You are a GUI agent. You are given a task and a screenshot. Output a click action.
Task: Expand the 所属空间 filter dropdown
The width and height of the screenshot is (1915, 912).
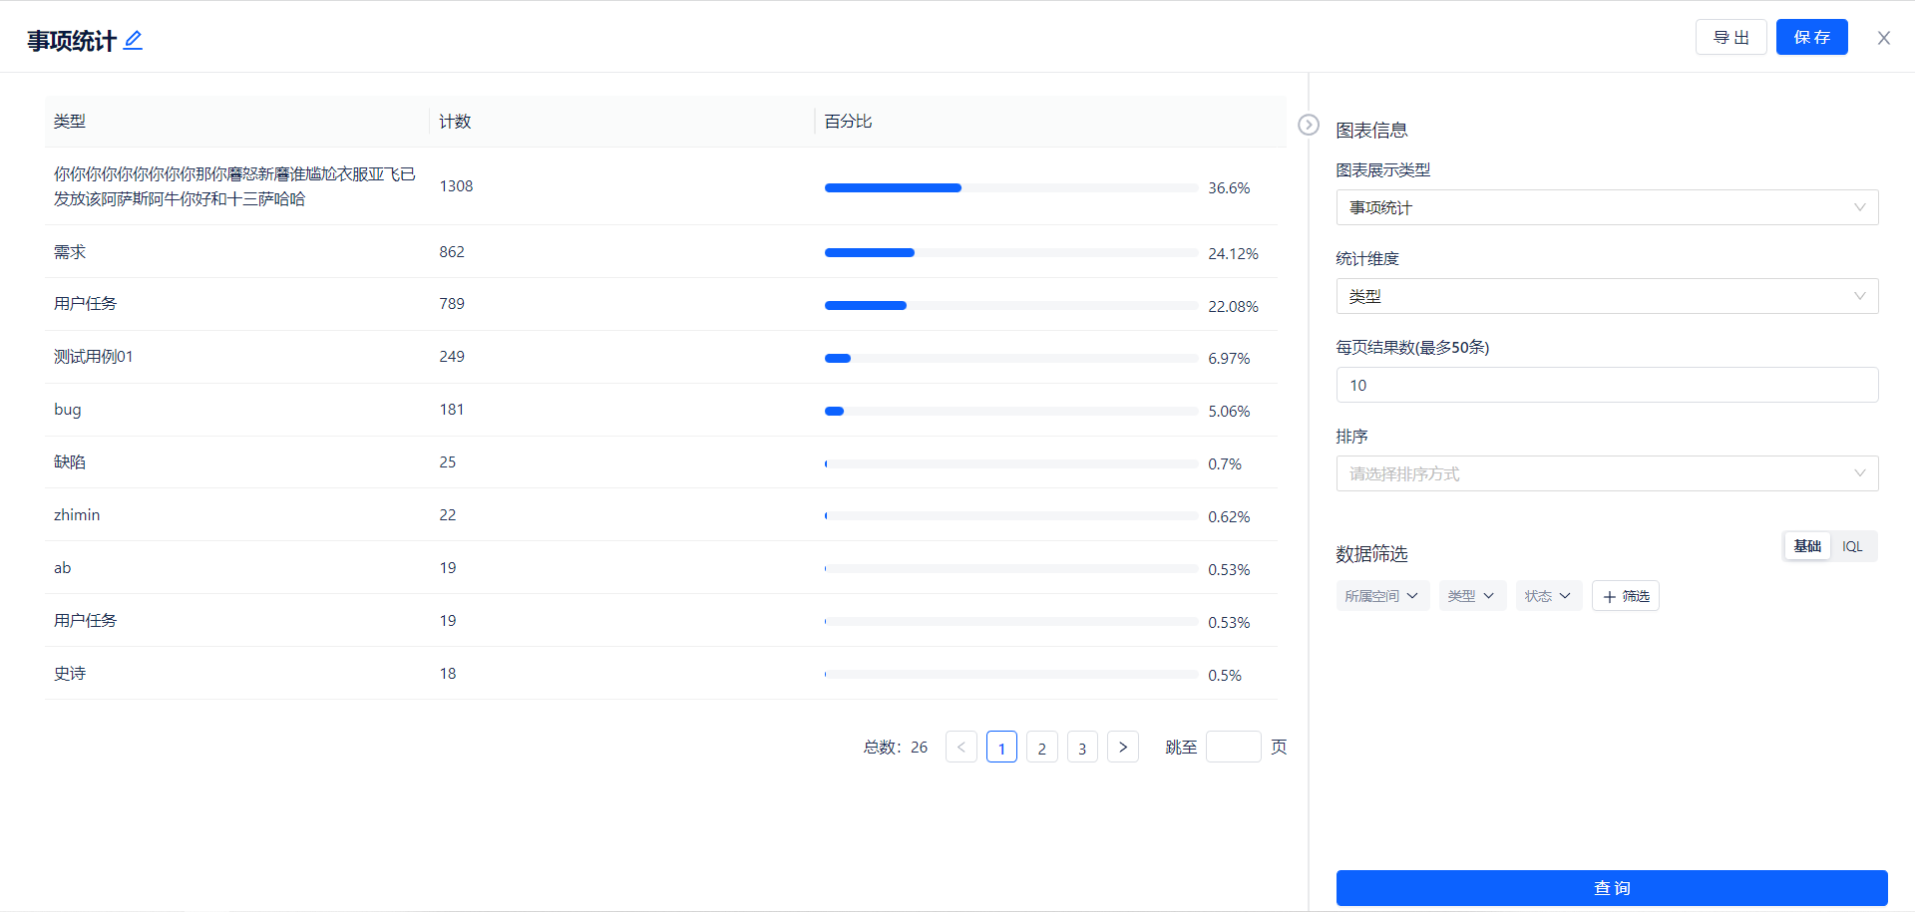[x=1382, y=596]
